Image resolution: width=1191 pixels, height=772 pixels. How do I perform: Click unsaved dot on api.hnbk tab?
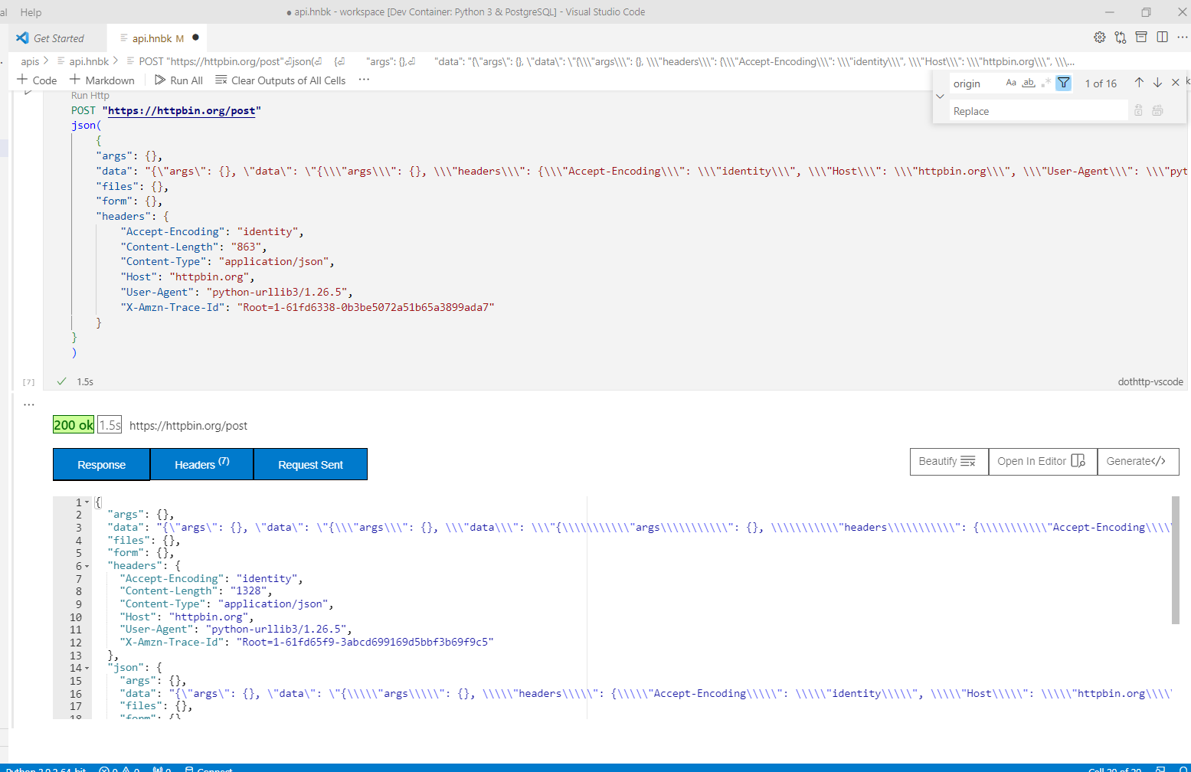(195, 38)
